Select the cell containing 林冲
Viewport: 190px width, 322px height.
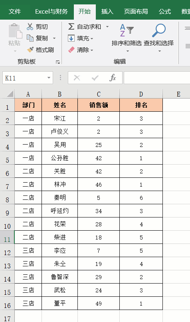coord(59,184)
